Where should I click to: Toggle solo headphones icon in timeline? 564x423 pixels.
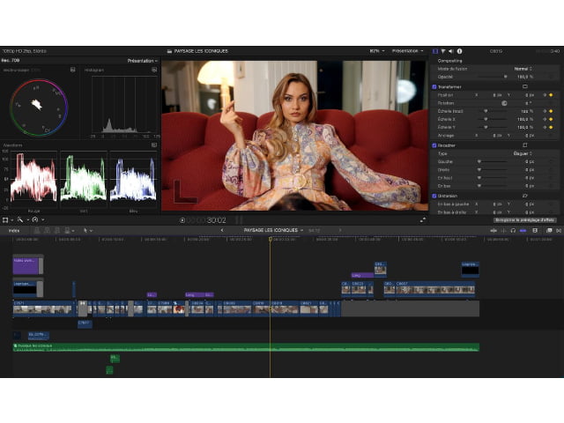click(513, 231)
